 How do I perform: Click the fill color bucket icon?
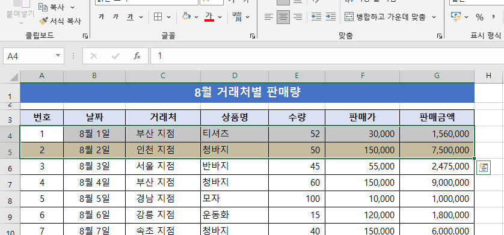tap(186, 17)
